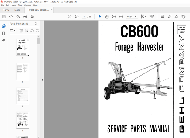
Task: Click 'SERVICE PARTS MANUAL' text on page
Action: [139, 129]
